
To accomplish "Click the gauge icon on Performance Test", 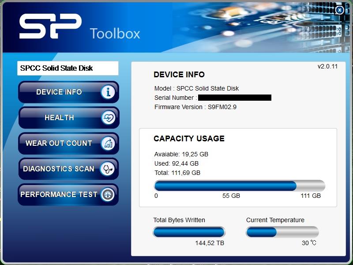I will coord(108,194).
